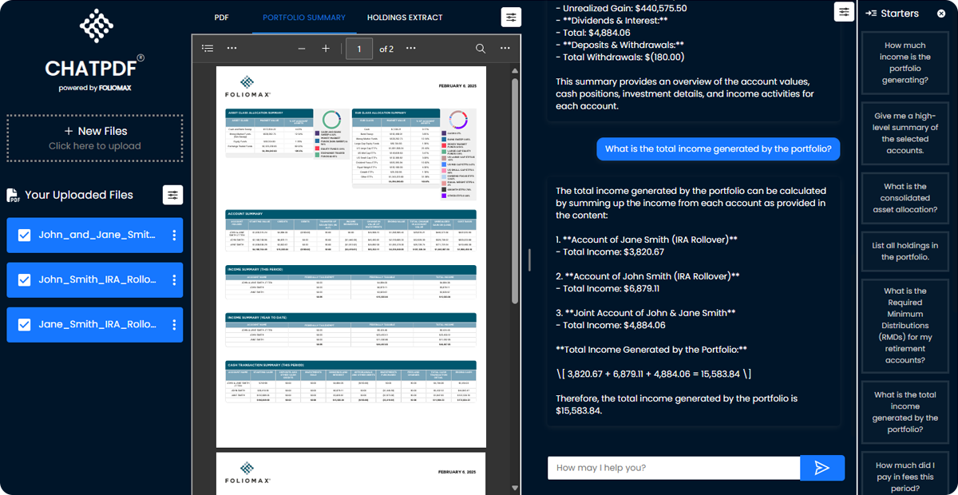958x495 pixels.
Task: Close the Starters panel
Action: coord(941,14)
